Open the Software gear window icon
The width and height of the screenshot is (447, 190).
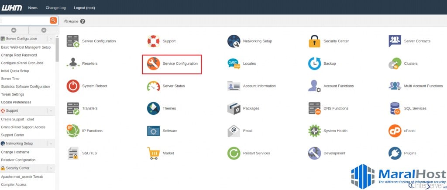(x=153, y=131)
